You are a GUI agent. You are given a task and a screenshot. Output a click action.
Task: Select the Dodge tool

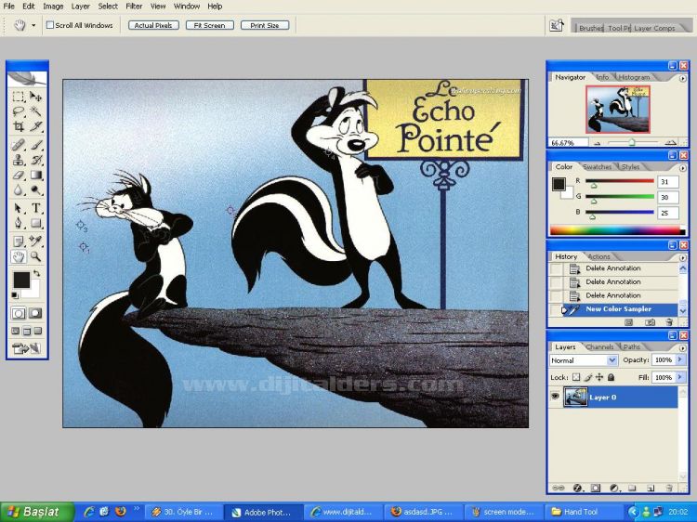[35, 190]
